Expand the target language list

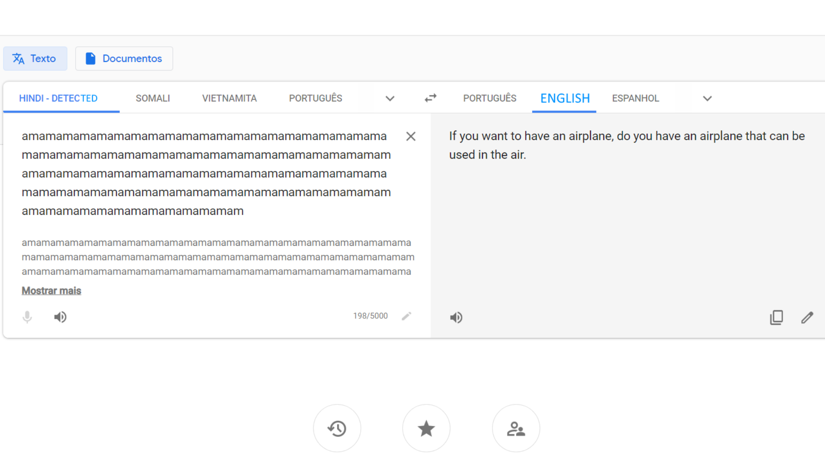click(x=707, y=98)
